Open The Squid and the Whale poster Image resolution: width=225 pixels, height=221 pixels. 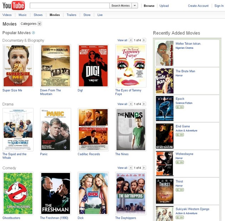click(x=18, y=129)
